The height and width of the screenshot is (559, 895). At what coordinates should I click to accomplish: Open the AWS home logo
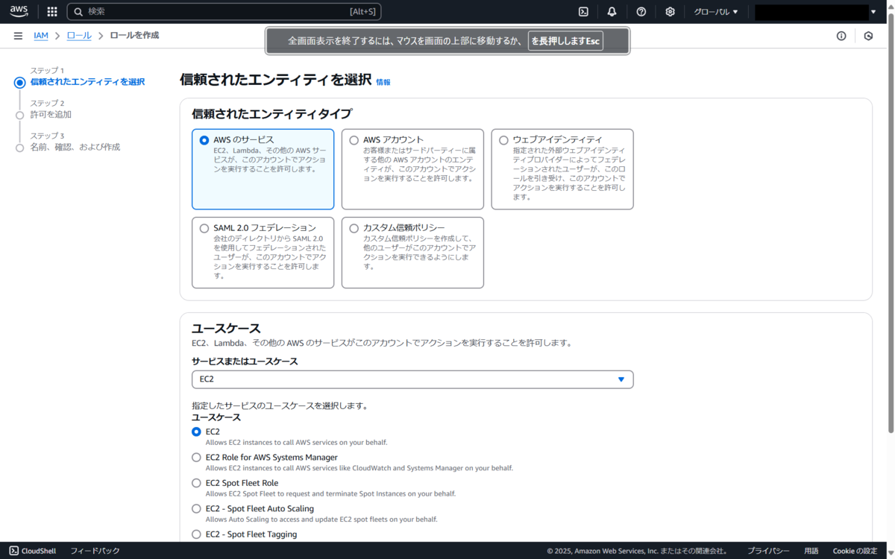pos(19,11)
